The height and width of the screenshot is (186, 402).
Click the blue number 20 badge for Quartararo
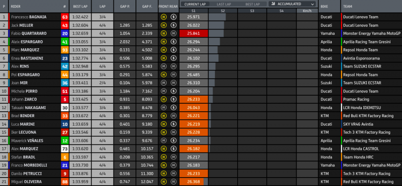65,33
